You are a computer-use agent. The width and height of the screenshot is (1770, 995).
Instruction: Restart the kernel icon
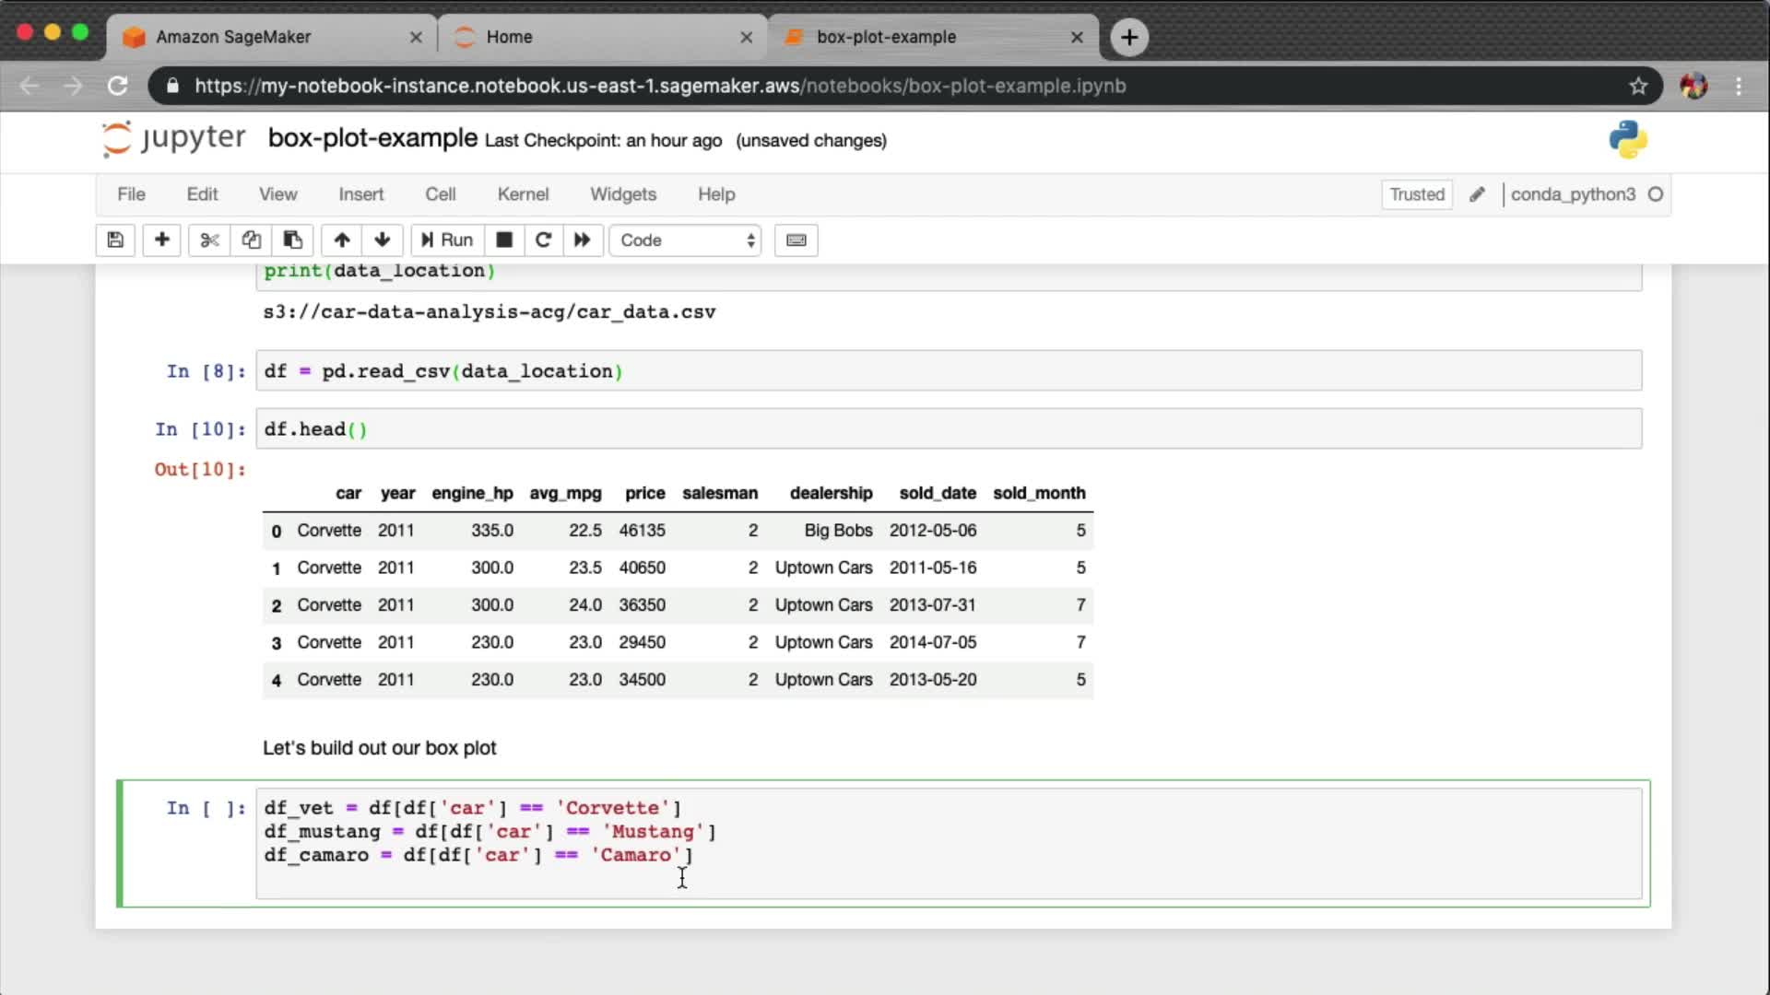pyautogui.click(x=543, y=240)
